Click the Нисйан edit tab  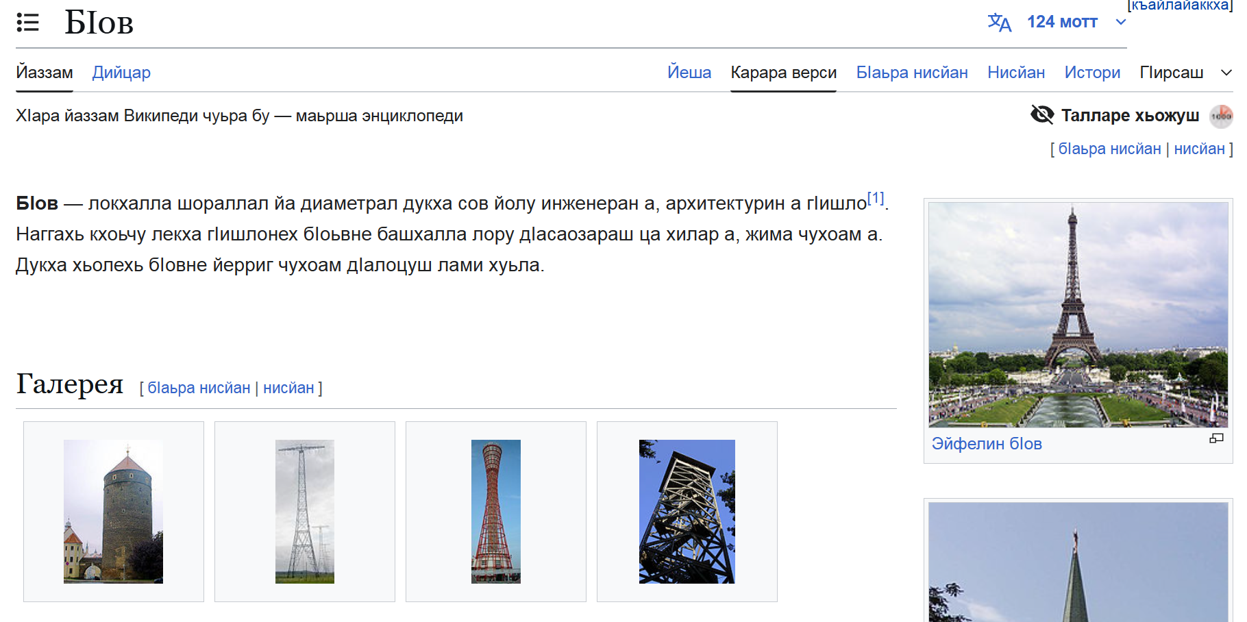(x=1015, y=73)
